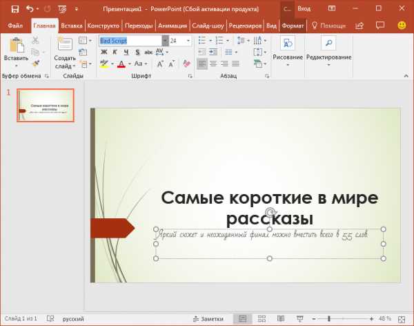Open Convert to SmartArt icon
The height and width of the screenshot is (326, 414).
click(x=260, y=64)
